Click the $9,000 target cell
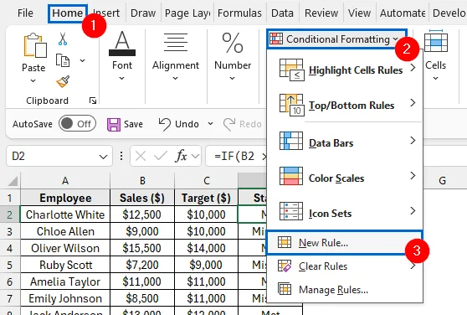This screenshot has width=467, height=315. pos(206,265)
